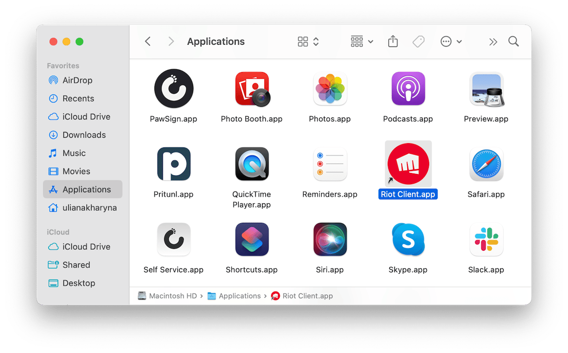Select the Self Service.app icon
The image size is (568, 353).
(174, 240)
